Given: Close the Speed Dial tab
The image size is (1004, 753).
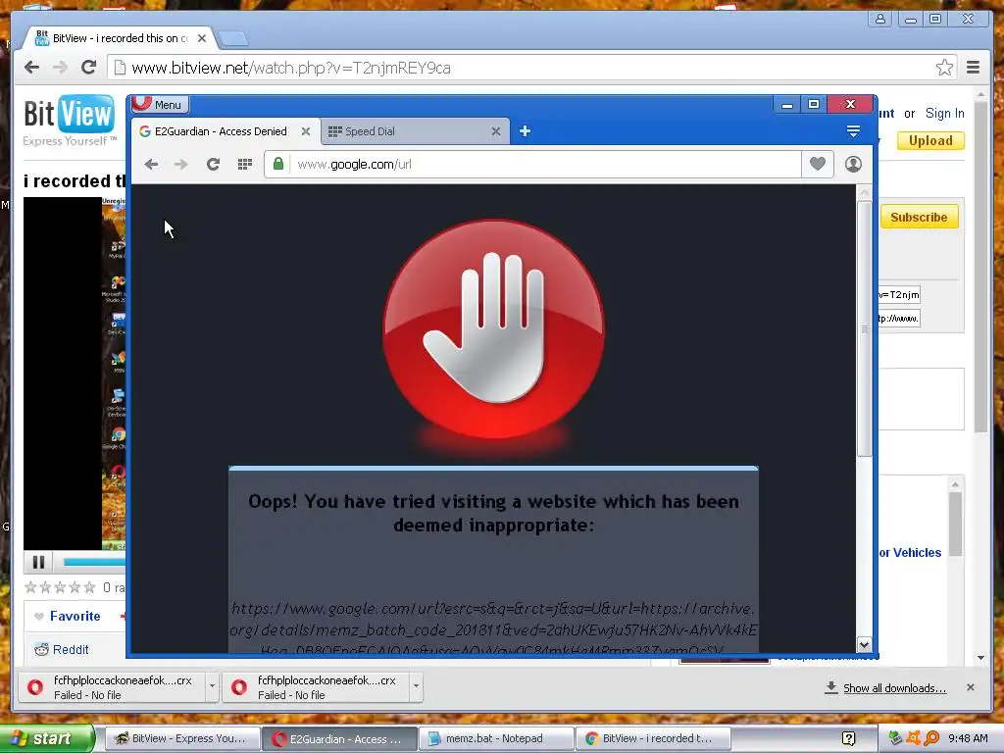Looking at the screenshot, I should 495,131.
